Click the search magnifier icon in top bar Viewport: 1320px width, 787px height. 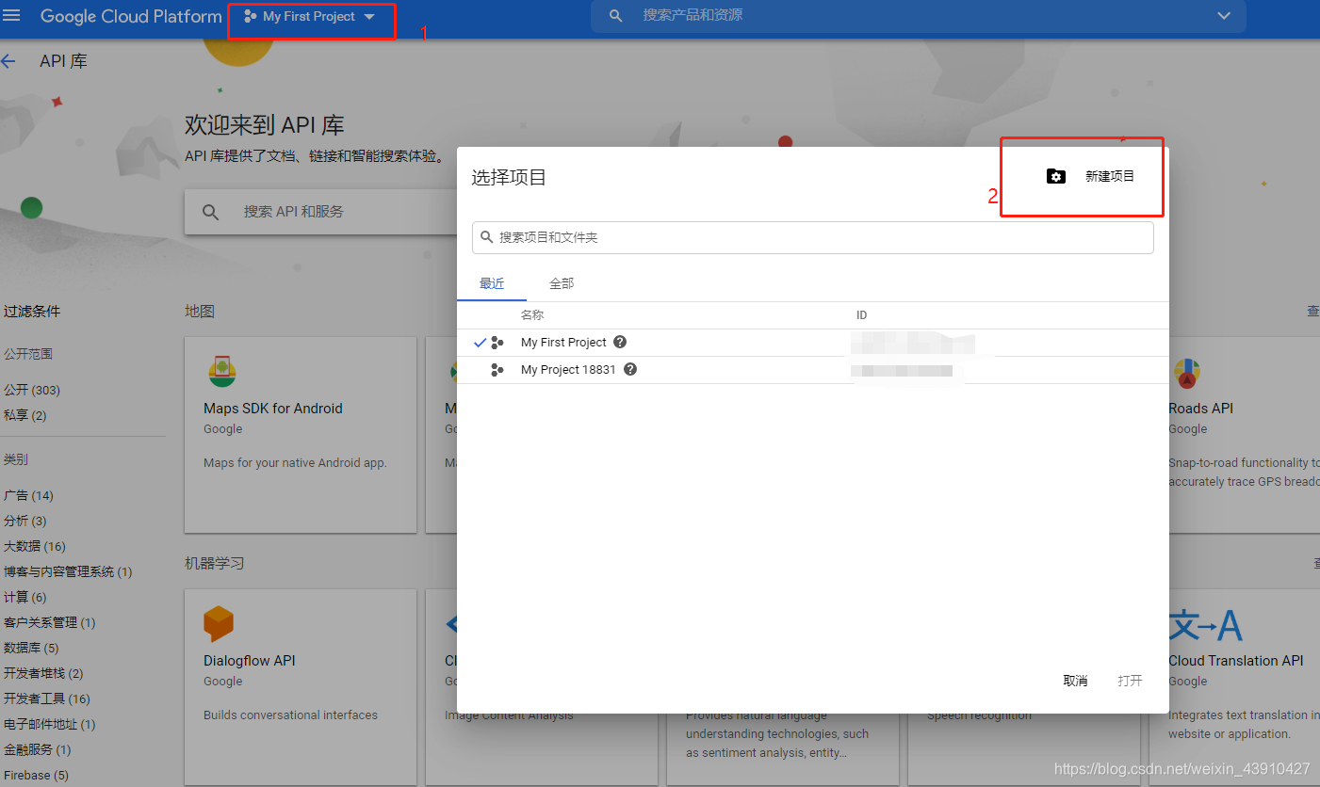(x=616, y=16)
